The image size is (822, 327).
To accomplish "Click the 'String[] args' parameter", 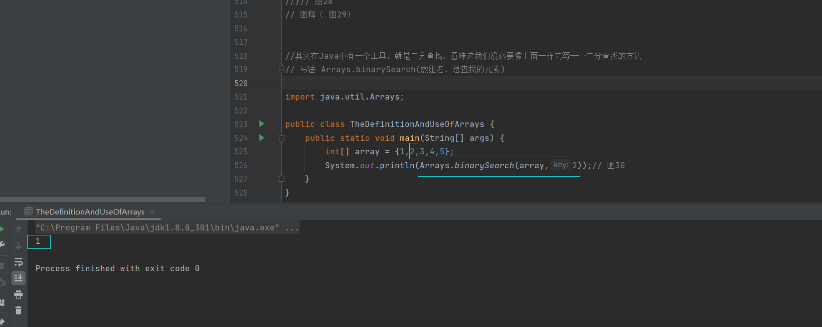I will tap(457, 138).
